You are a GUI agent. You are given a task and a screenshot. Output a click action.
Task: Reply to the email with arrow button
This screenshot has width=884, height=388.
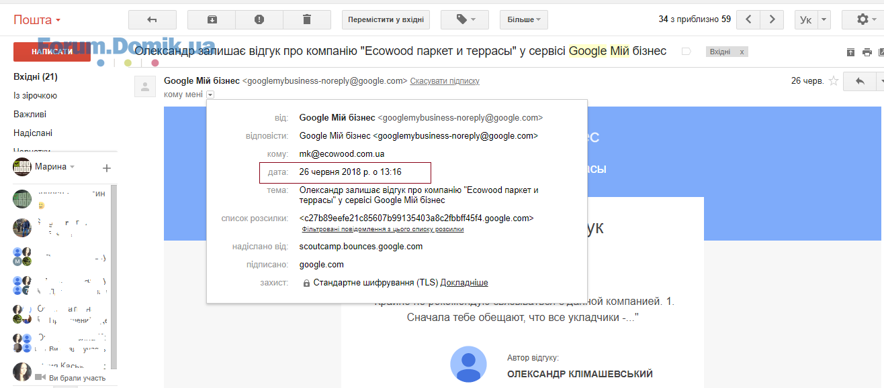860,81
